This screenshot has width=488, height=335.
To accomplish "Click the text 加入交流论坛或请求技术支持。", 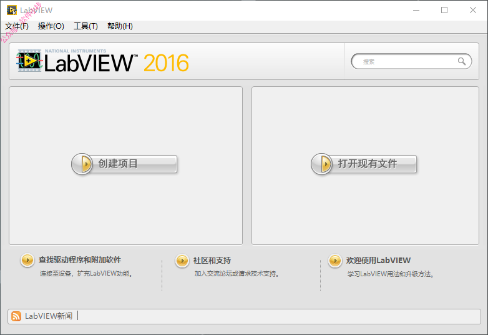I will coord(237,274).
